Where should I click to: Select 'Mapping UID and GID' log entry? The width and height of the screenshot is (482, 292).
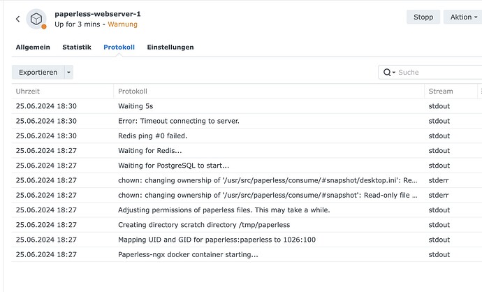point(247,240)
